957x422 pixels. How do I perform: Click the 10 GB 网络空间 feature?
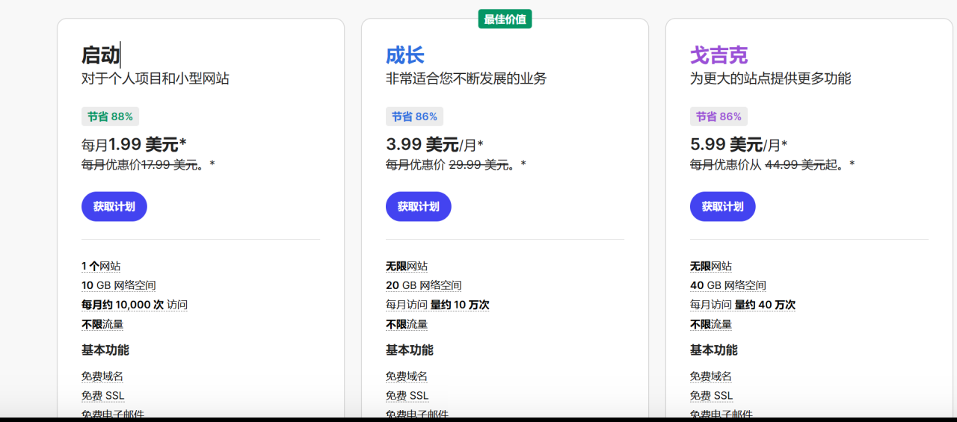pyautogui.click(x=119, y=285)
